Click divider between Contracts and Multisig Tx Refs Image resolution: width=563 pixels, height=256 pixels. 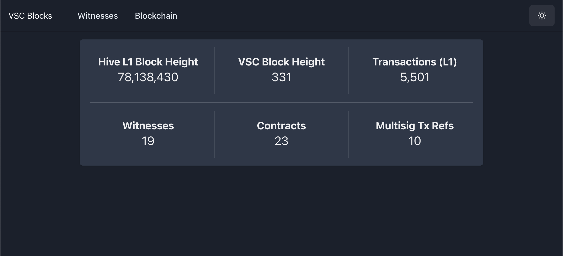(x=348, y=134)
